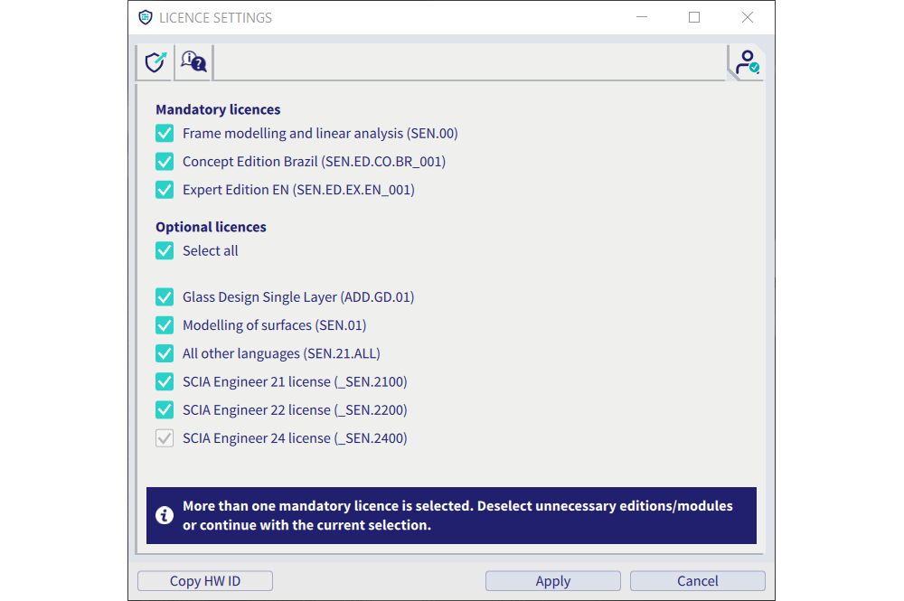Click the LICENCE SETTINGS title text
This screenshot has height=601, width=904.
[x=214, y=16]
